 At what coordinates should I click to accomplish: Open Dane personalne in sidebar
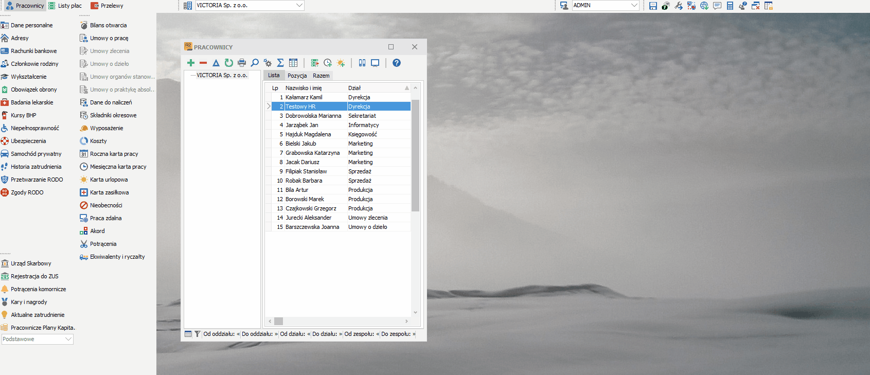point(27,25)
